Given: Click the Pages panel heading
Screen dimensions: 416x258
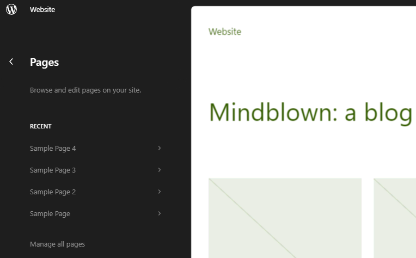Looking at the screenshot, I should coord(44,62).
